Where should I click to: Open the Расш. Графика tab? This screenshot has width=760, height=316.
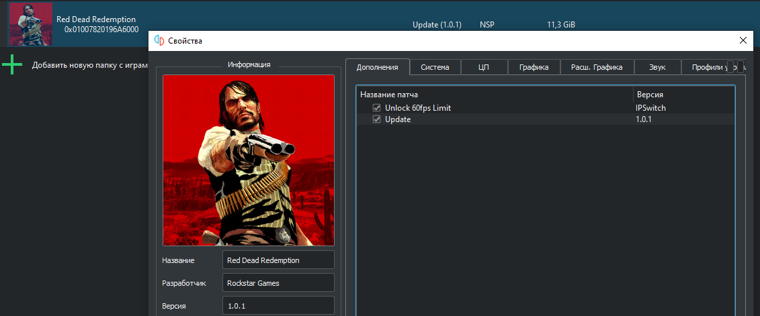pos(597,67)
